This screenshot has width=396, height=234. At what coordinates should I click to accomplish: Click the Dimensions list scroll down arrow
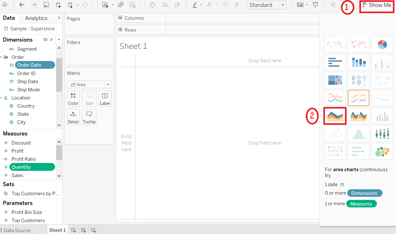tap(59, 125)
